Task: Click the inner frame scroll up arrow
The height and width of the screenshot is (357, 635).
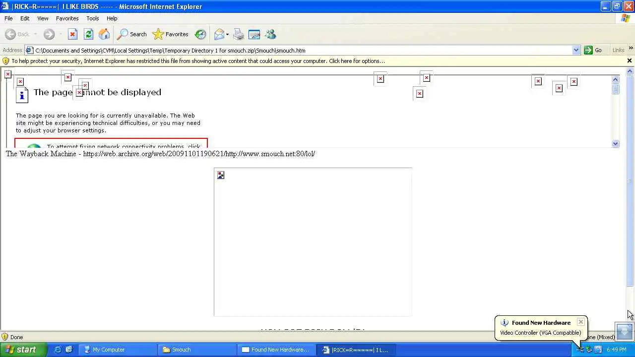Action: (616, 79)
